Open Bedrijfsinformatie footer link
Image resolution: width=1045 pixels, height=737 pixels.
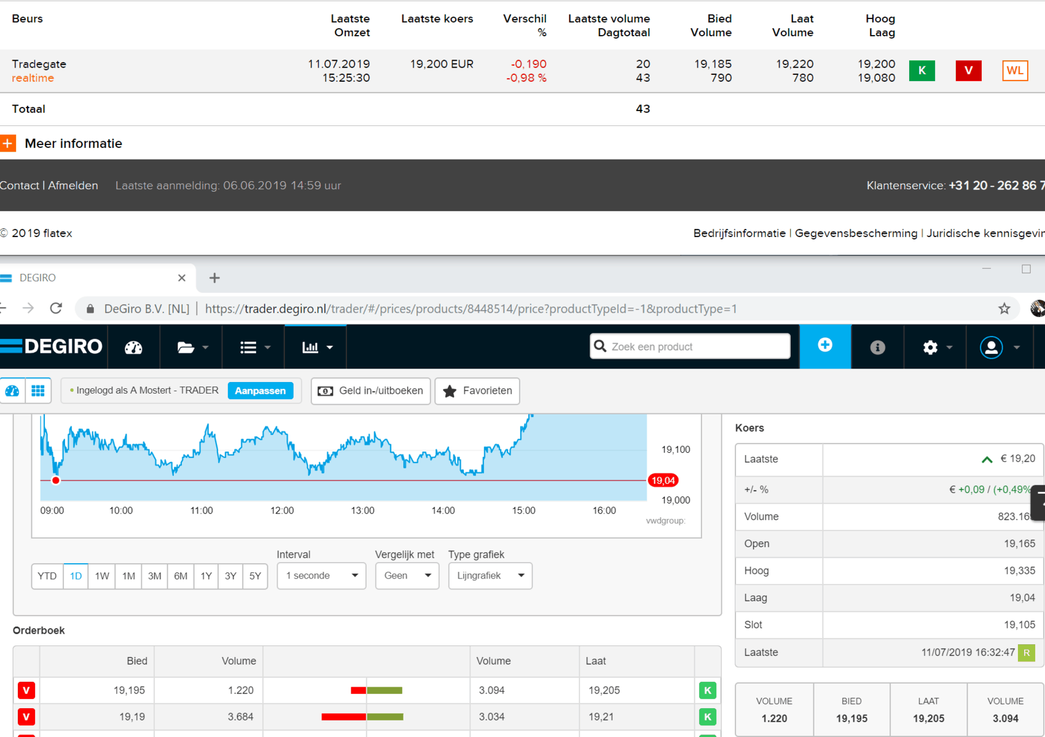739,233
